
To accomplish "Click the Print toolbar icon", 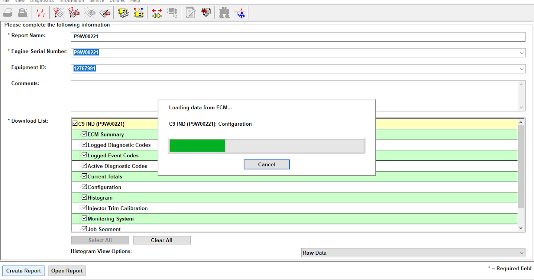I will pyautogui.click(x=8, y=12).
